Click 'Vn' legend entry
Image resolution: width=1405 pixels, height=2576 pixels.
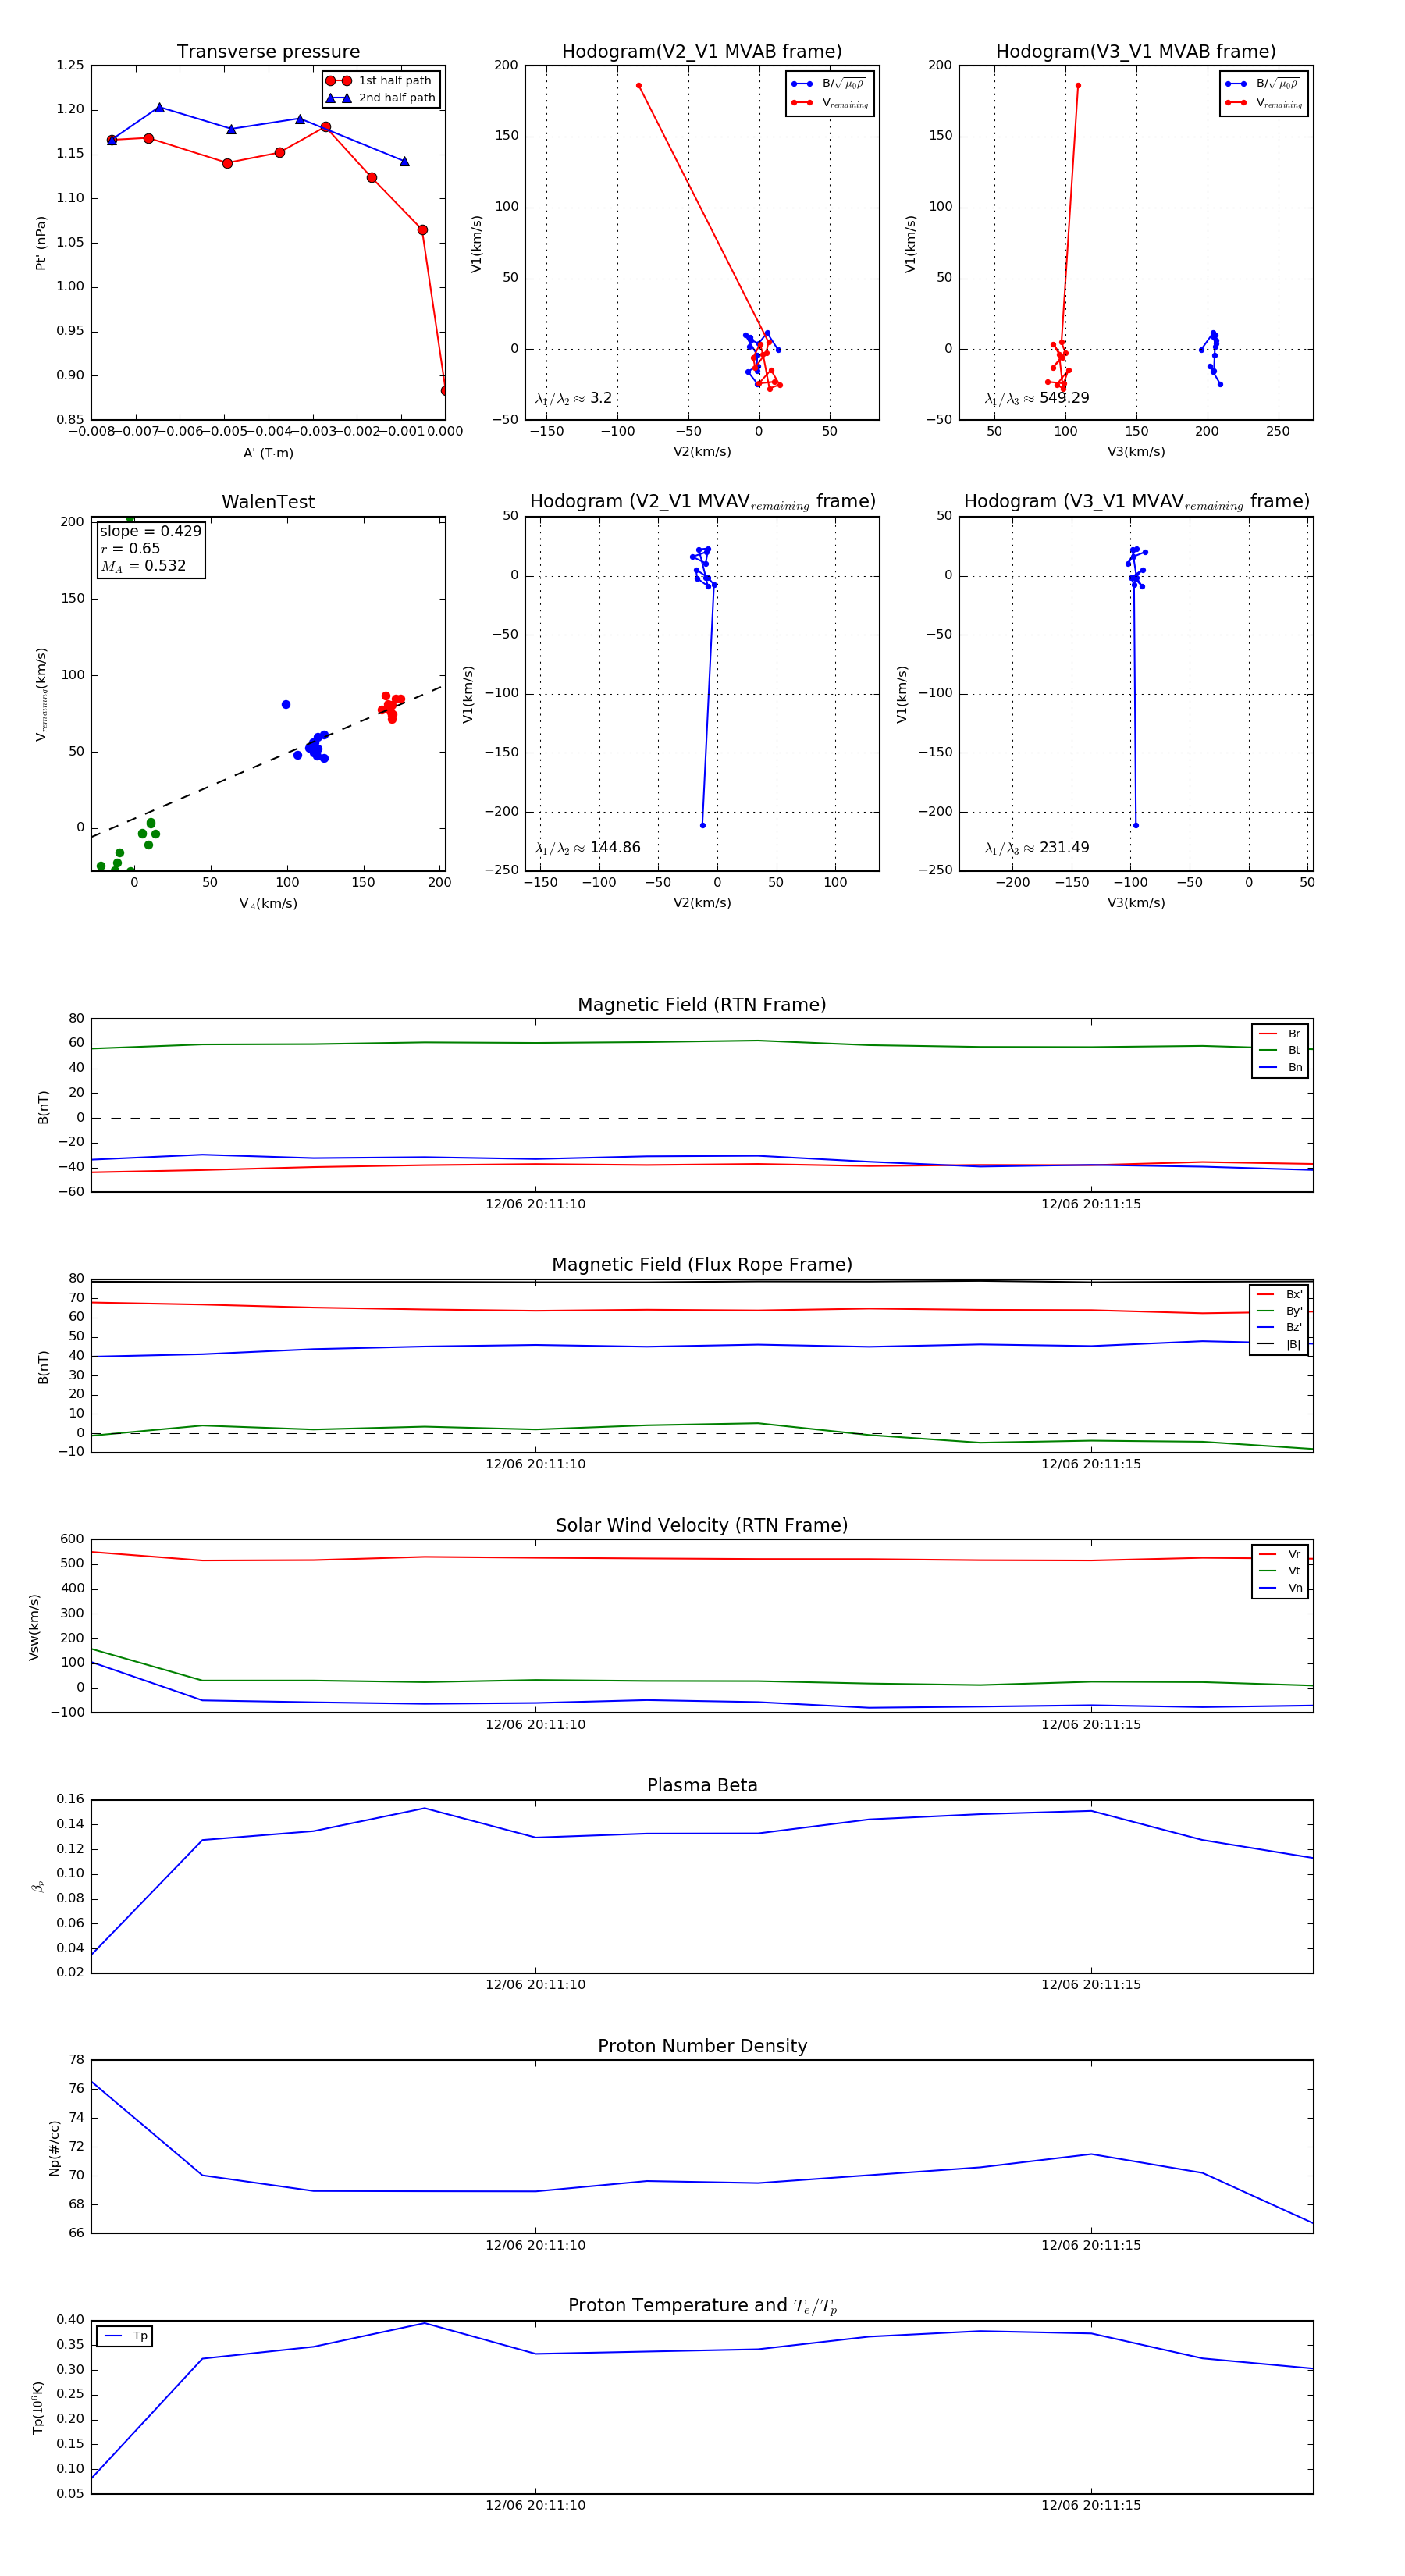(x=1281, y=1588)
